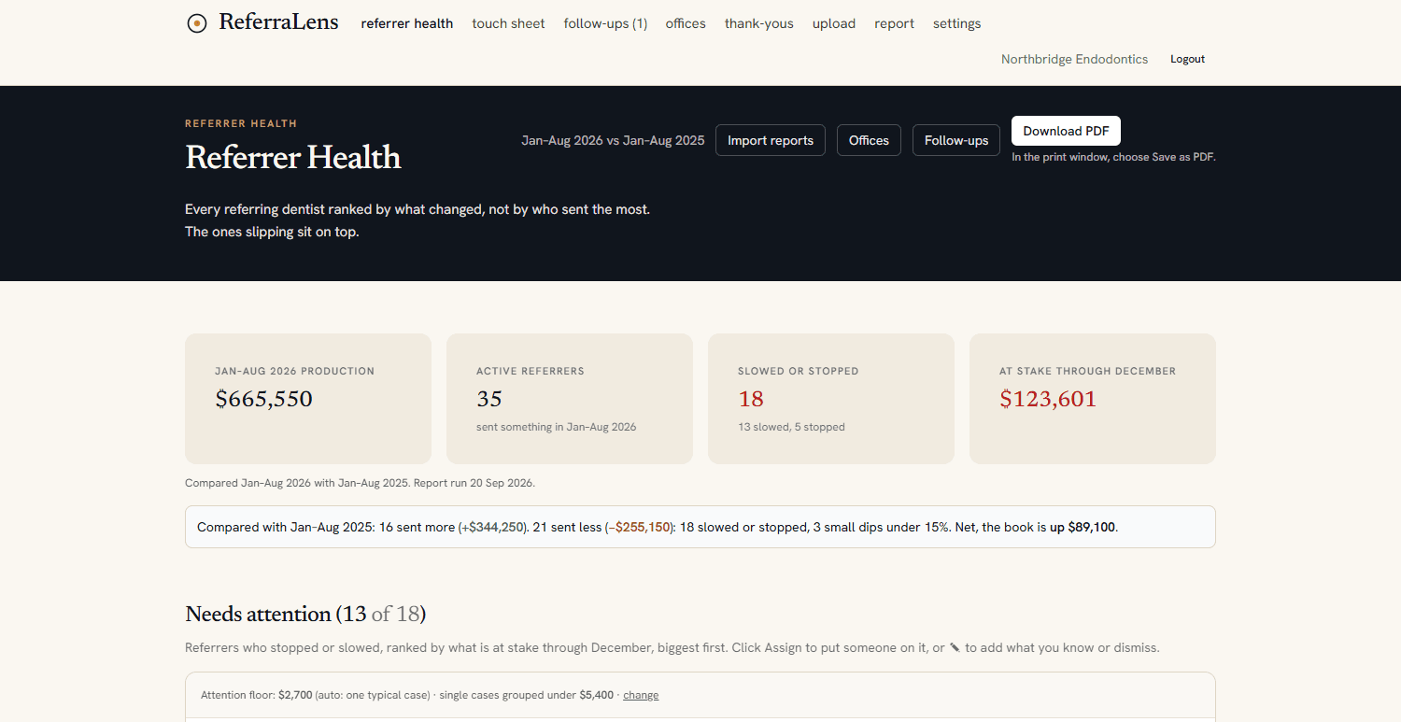
Task: Open settings from the top navigation
Action: [957, 23]
